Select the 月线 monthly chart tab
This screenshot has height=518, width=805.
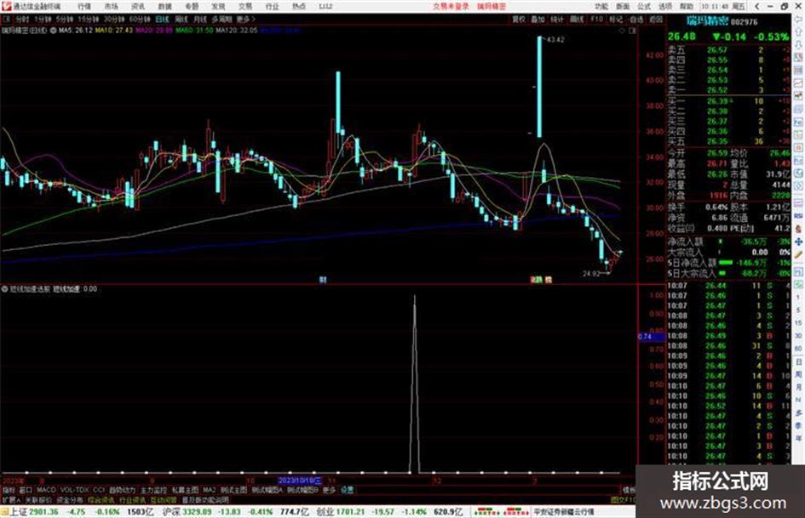click(199, 19)
